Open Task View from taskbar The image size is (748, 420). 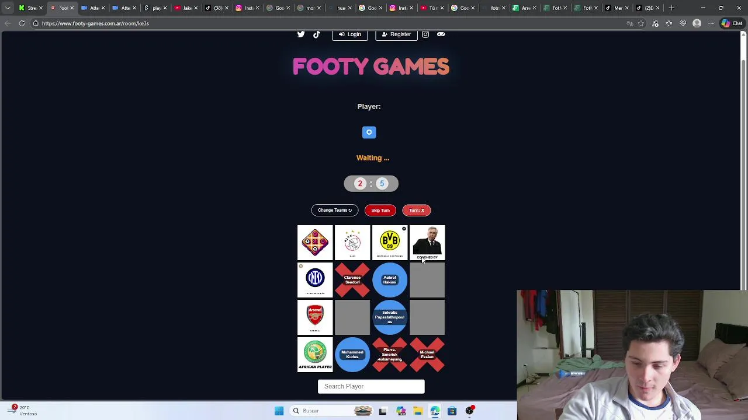[x=383, y=411]
